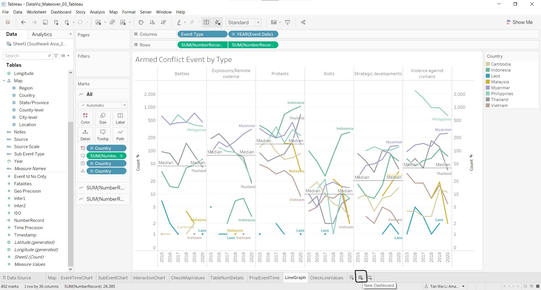541x290 pixels.
Task: Open the Automatic mark type dropdown
Action: 103,105
